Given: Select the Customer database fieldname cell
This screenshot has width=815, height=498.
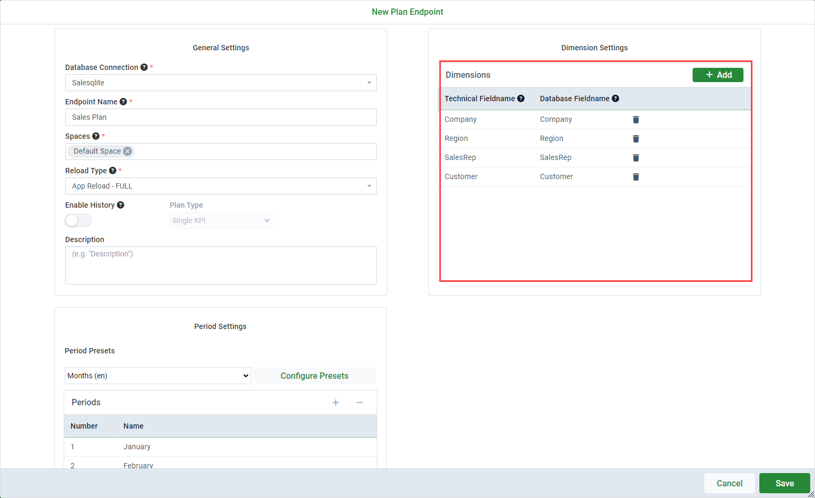Looking at the screenshot, I should [x=556, y=176].
